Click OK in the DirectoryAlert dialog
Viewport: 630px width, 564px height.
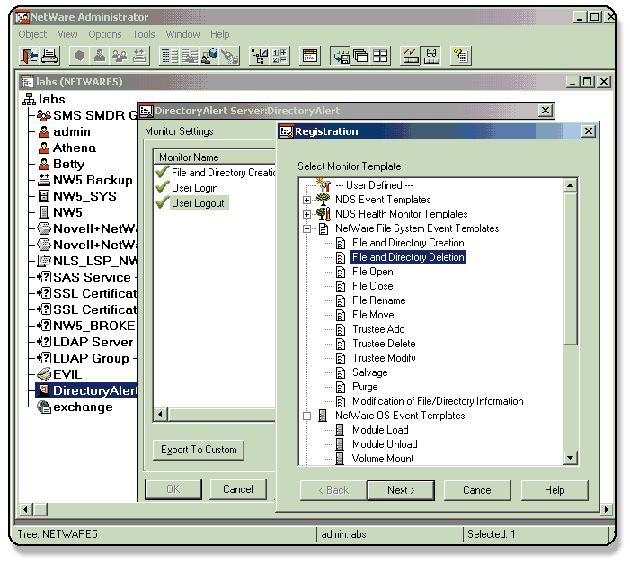[x=173, y=489]
